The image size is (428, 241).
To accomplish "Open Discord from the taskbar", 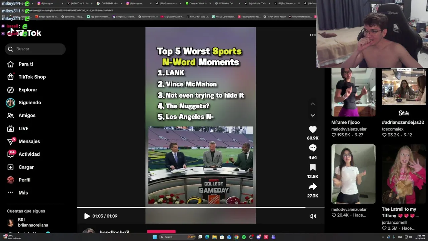I will pos(258,237).
